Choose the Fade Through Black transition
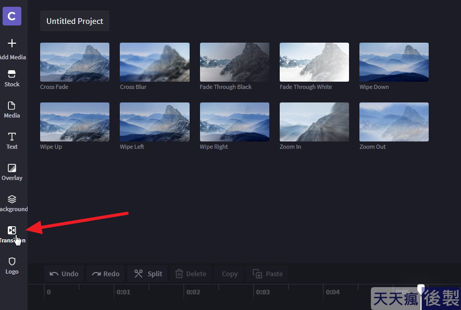 coord(234,62)
